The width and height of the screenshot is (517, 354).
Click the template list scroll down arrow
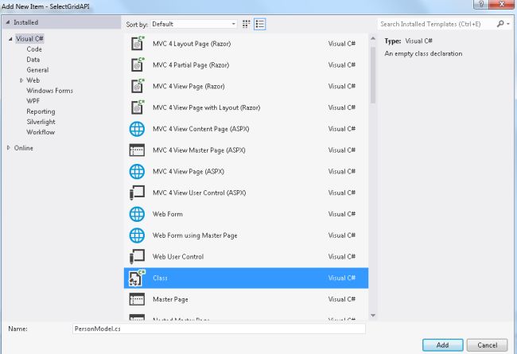(373, 315)
